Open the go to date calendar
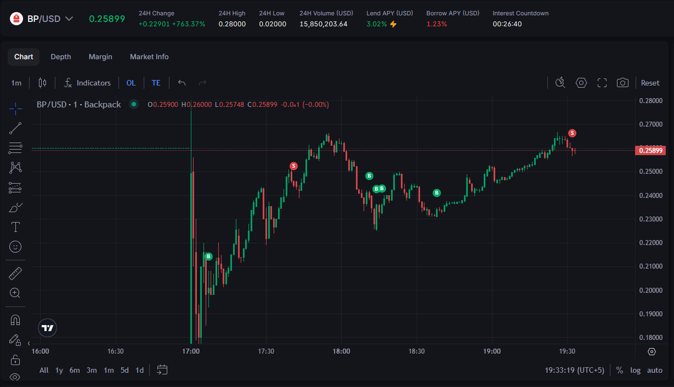Screen dimensions: 674x387 click(162, 370)
